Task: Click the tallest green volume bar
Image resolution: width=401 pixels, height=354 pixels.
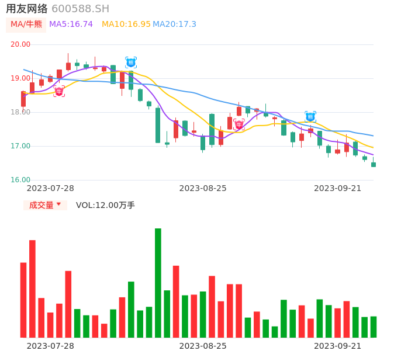Action: (158, 283)
